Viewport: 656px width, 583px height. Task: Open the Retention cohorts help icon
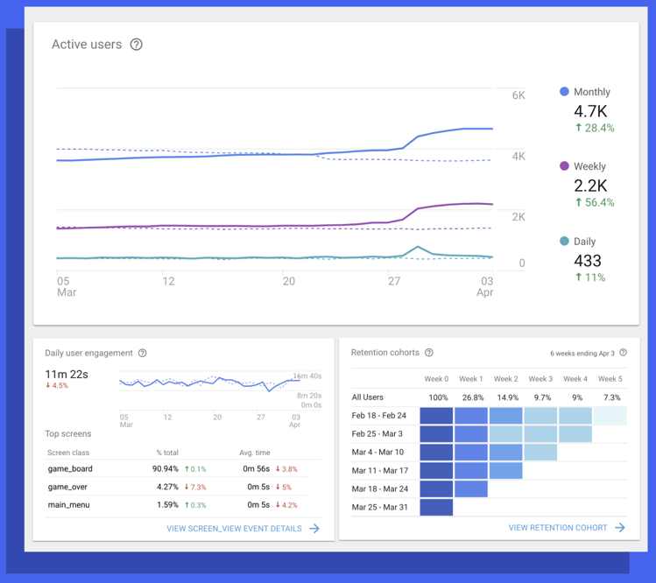(x=429, y=353)
